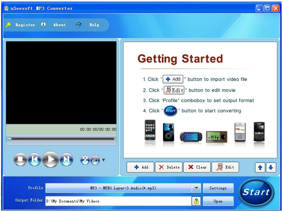Click the uSeesoft app icon in title bar
The height and width of the screenshot is (212, 283).
click(x=6, y=8)
